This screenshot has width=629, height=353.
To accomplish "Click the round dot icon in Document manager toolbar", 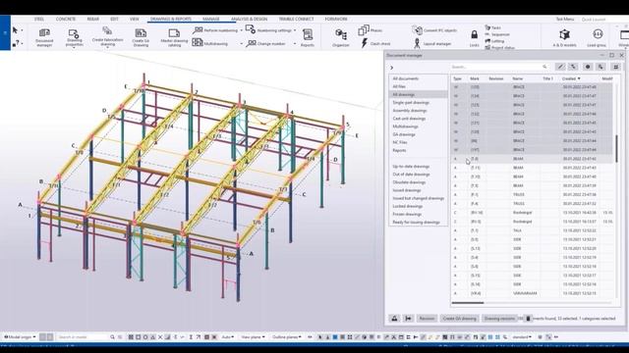I will (588, 67).
